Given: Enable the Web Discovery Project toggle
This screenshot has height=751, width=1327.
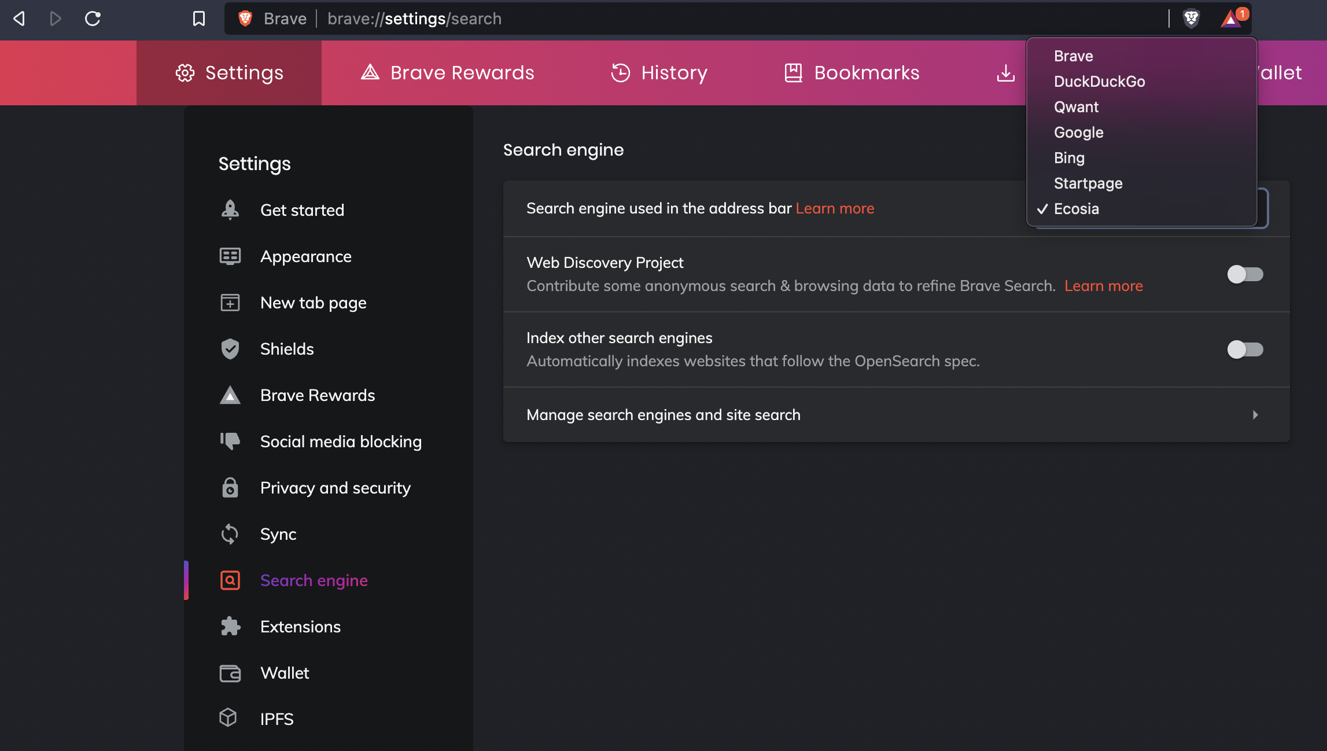Looking at the screenshot, I should [1245, 274].
